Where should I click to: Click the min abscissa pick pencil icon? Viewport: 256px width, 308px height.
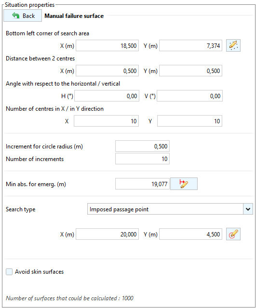[184, 184]
